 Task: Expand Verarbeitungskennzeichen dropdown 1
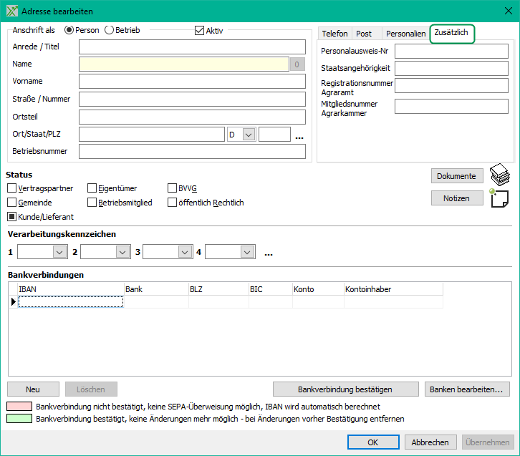click(x=59, y=252)
